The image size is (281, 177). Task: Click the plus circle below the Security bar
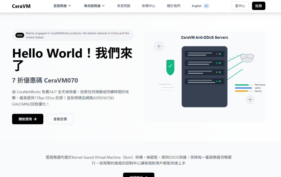tap(250, 99)
